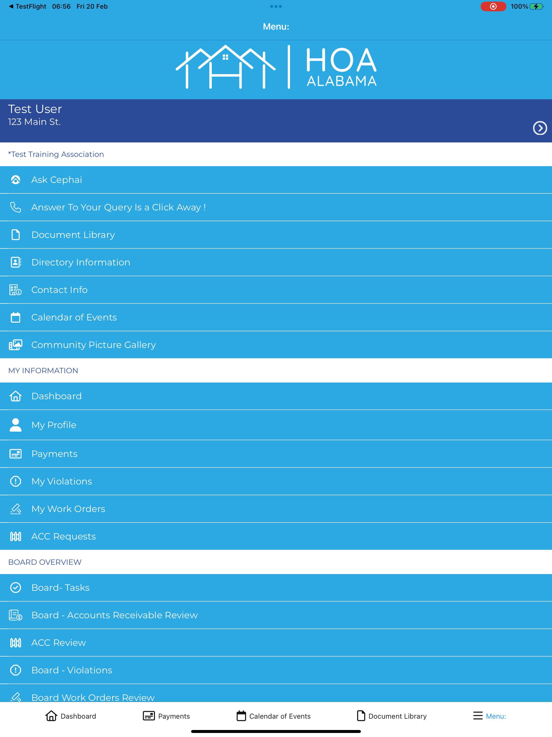Tap the phone icon for query help
The height and width of the screenshot is (737, 552).
[16, 207]
